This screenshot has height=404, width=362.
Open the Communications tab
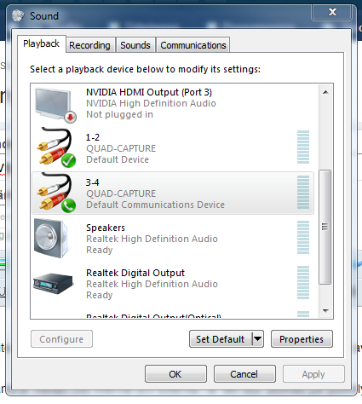[x=193, y=45]
